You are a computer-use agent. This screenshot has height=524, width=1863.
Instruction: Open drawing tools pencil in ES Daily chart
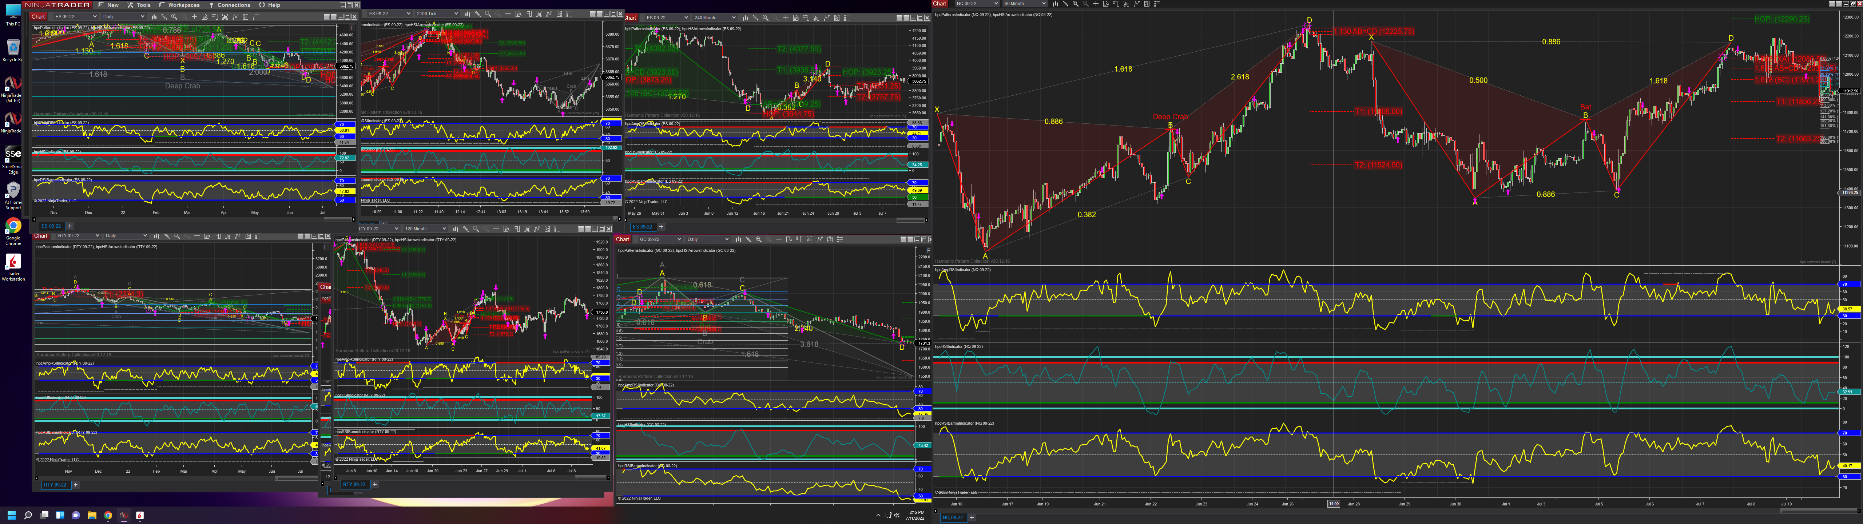pos(164,17)
